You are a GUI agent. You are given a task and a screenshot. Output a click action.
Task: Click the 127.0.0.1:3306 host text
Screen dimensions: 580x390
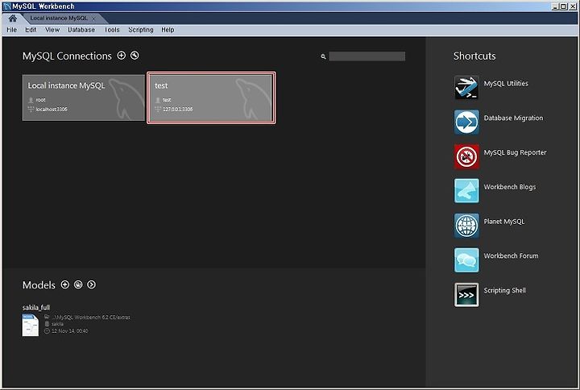(177, 109)
